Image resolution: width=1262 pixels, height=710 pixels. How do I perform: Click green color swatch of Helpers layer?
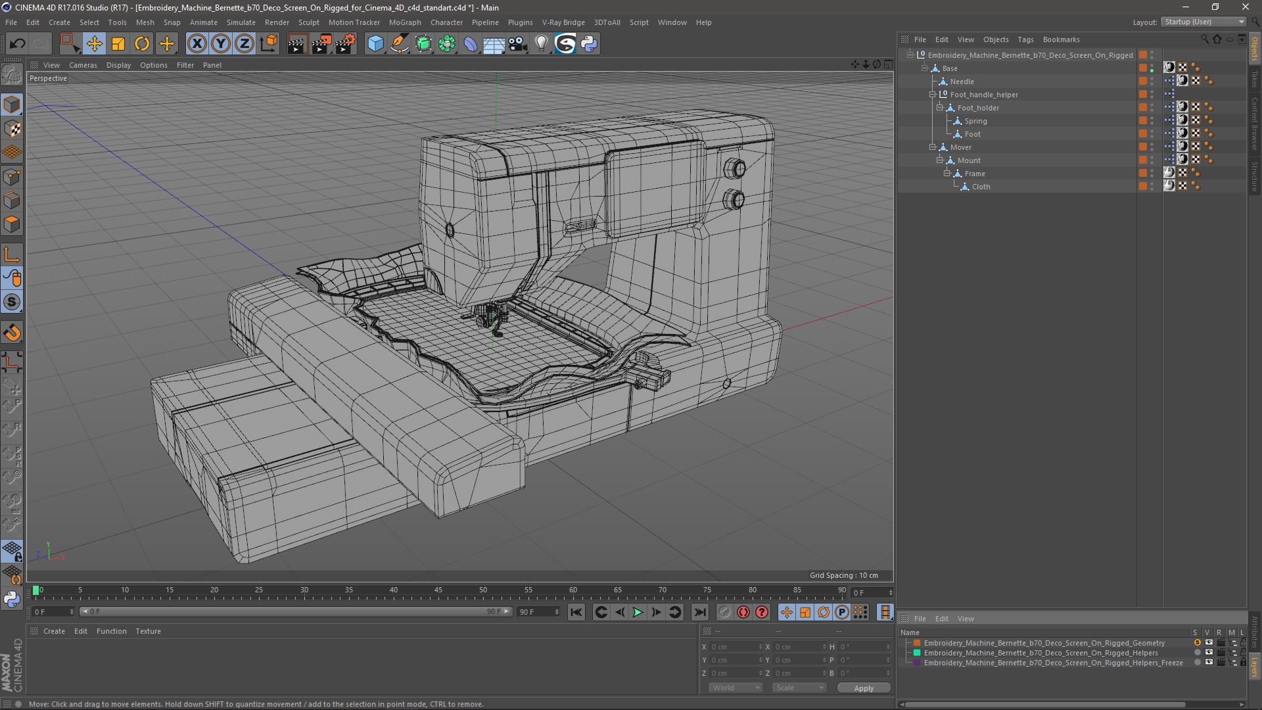click(917, 653)
